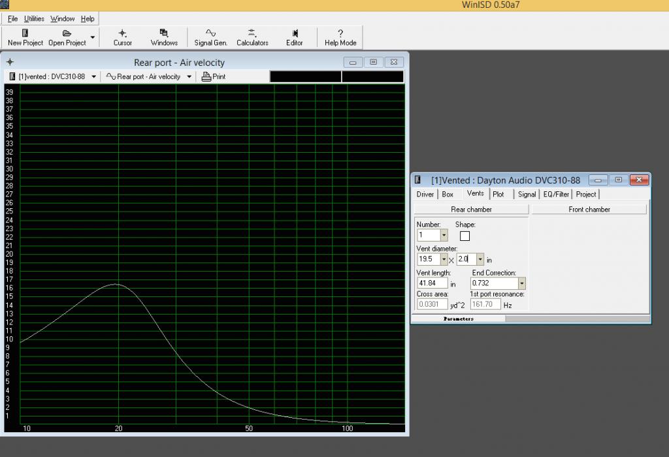Switch to the Box tab
The width and height of the screenshot is (669, 457).
pyautogui.click(x=448, y=195)
